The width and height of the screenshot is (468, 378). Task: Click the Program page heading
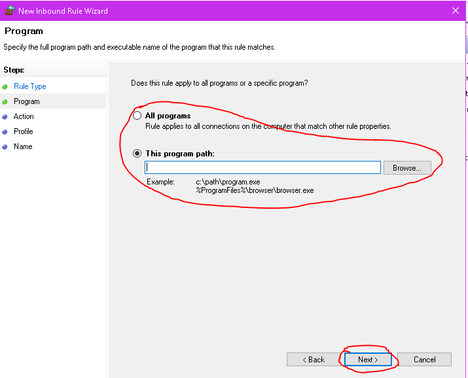24,31
